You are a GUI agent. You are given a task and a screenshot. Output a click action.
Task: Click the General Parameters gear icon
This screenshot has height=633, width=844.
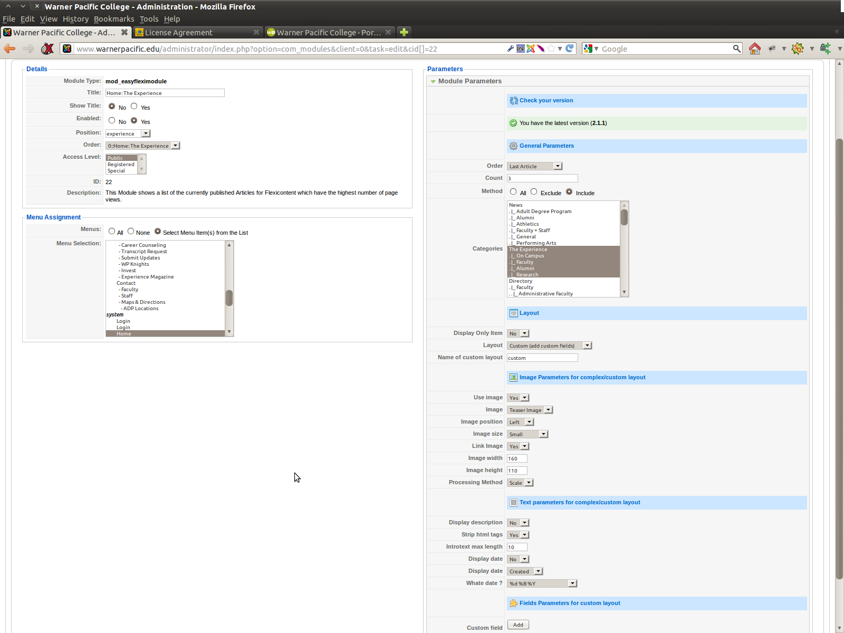click(514, 146)
